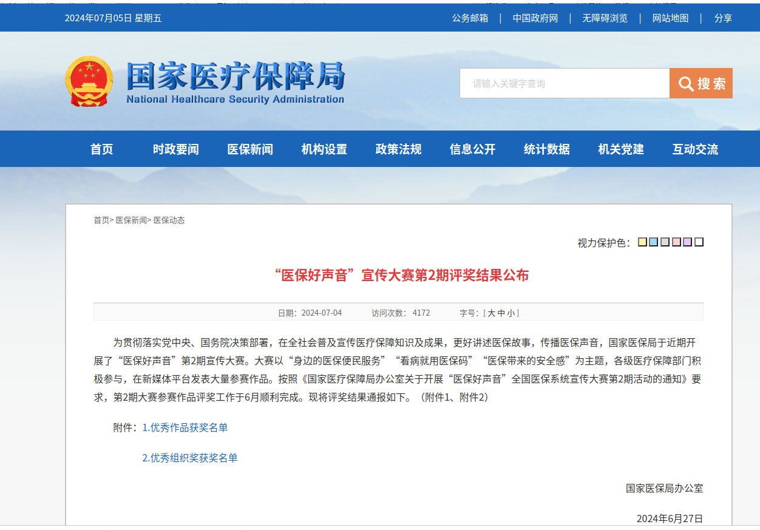Open the 信息公开 navigation menu
This screenshot has height=530, width=760.
tap(472, 149)
